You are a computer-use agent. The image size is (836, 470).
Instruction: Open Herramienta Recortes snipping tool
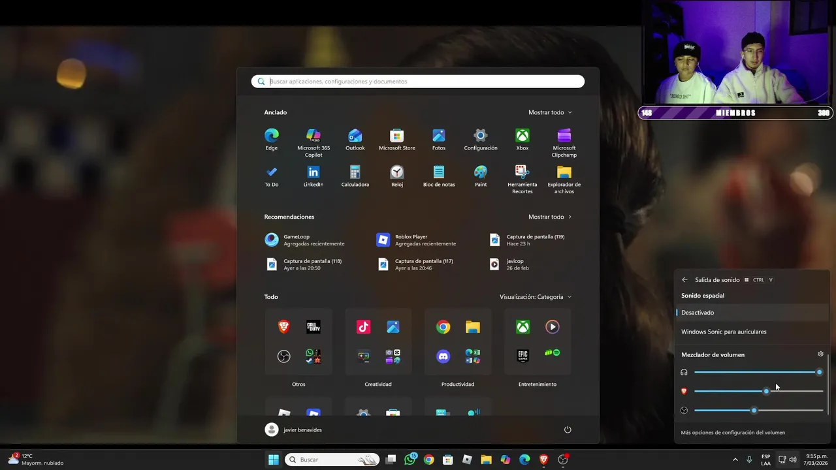tap(522, 179)
